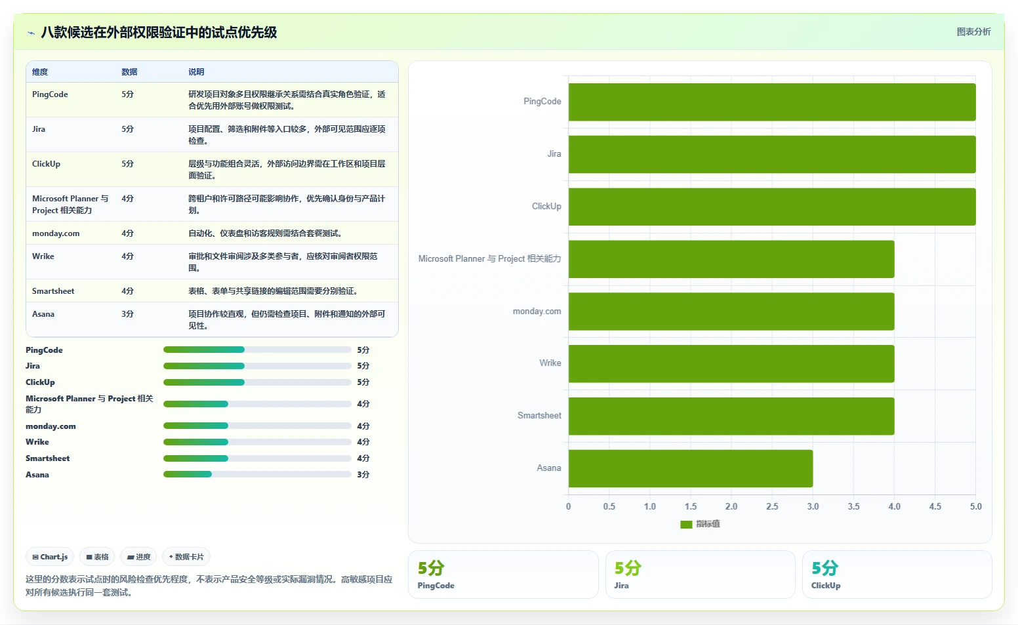Screen dimensions: 1018x625
Task: Click the Wrike bar in the chart
Action: pos(731,363)
